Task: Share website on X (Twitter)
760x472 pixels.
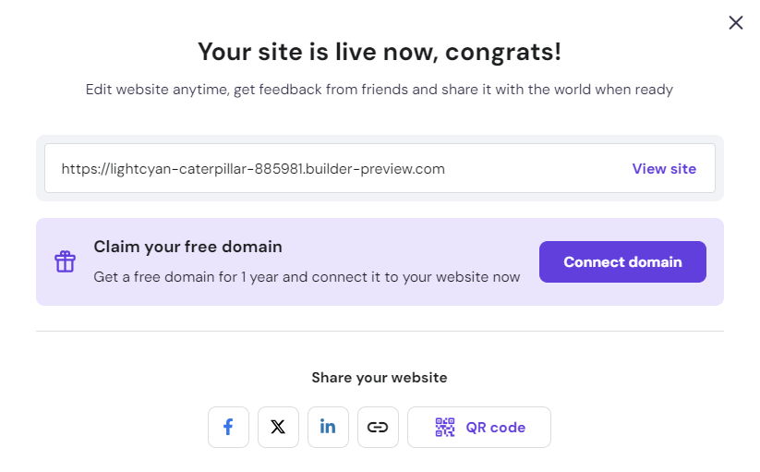Action: tap(278, 427)
